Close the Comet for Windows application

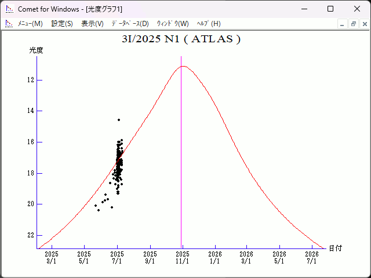[x=357, y=9]
